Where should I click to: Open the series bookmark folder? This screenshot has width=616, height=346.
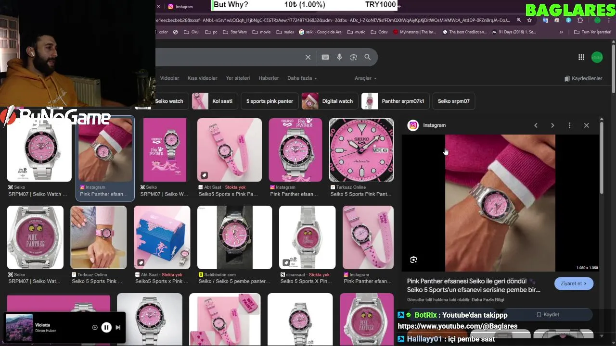coord(285,32)
